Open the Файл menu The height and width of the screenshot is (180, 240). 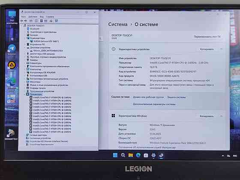pyautogui.click(x=24, y=17)
